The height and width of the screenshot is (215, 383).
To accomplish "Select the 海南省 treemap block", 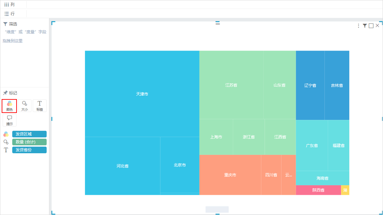I will 323,178.
